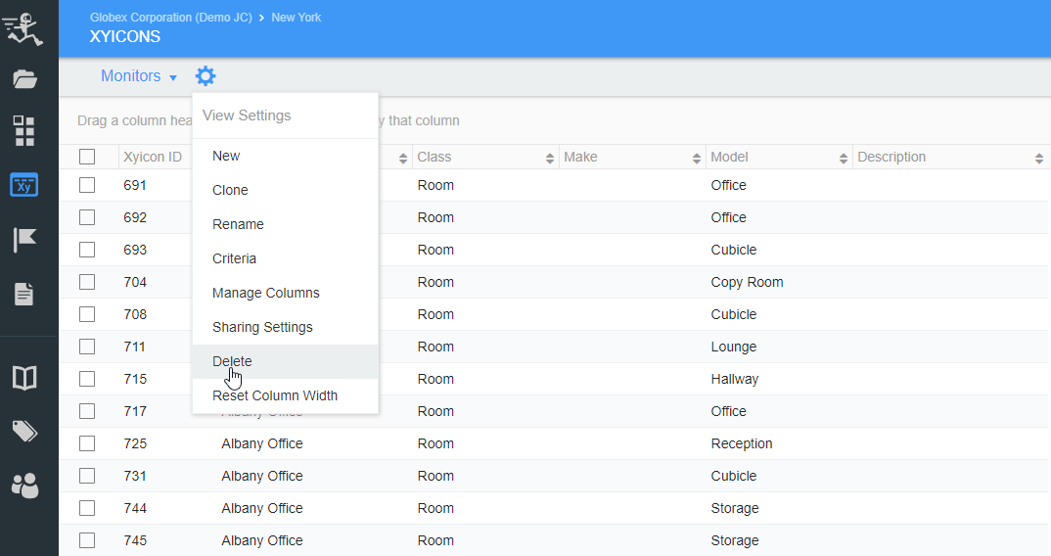Select Manage Columns menu entry
This screenshot has height=556, width=1051.
pos(285,293)
